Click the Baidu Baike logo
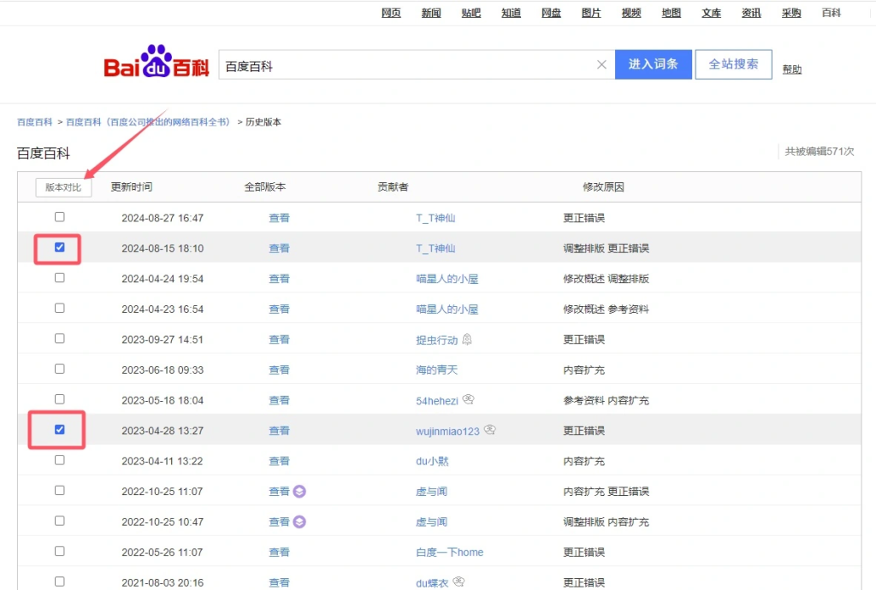Screen dimensions: 876x590 tap(157, 62)
